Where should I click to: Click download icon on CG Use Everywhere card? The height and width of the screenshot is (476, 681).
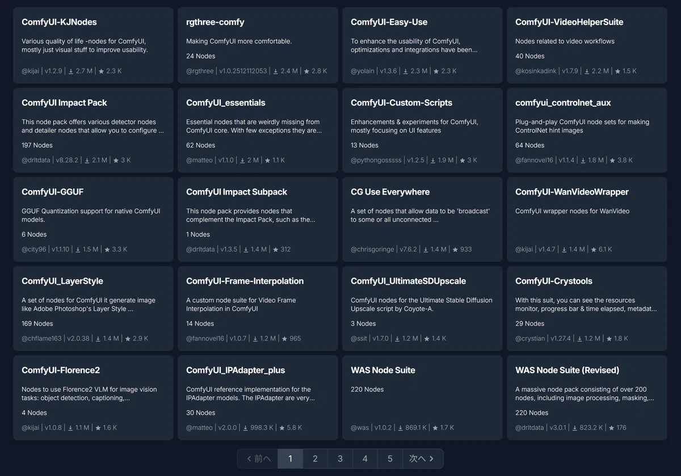426,250
